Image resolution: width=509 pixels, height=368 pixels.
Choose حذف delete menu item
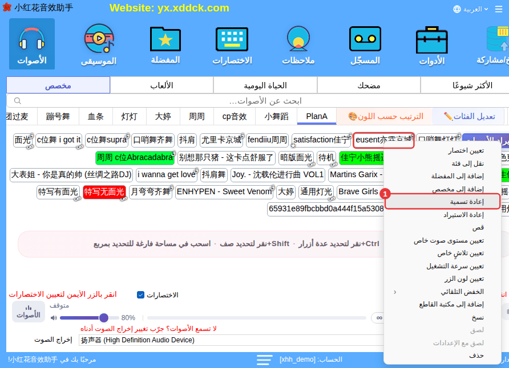(x=442, y=355)
